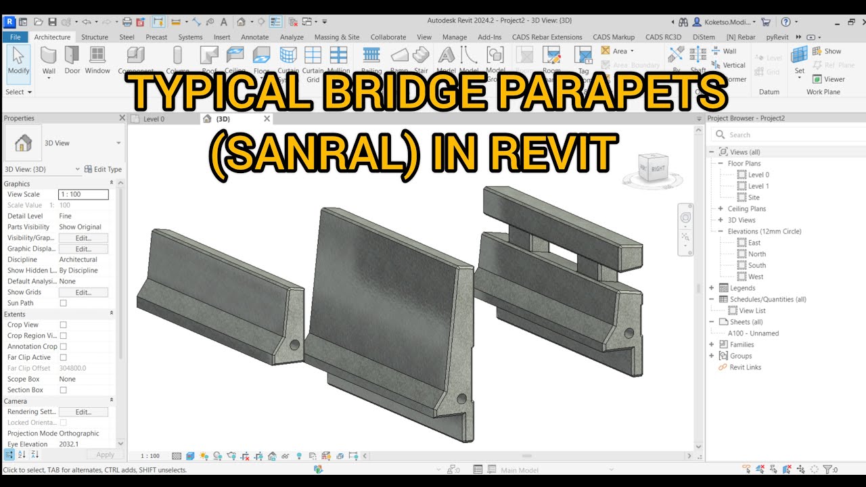Click the Railing tool icon
This screenshot has width=866, height=487.
371,55
